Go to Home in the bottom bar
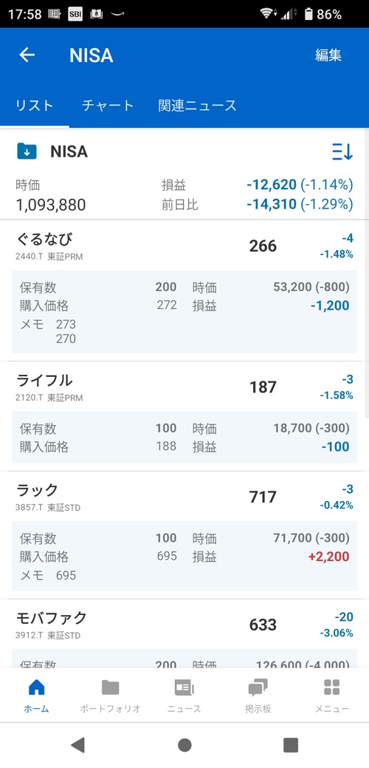The image size is (369, 768). [x=37, y=695]
